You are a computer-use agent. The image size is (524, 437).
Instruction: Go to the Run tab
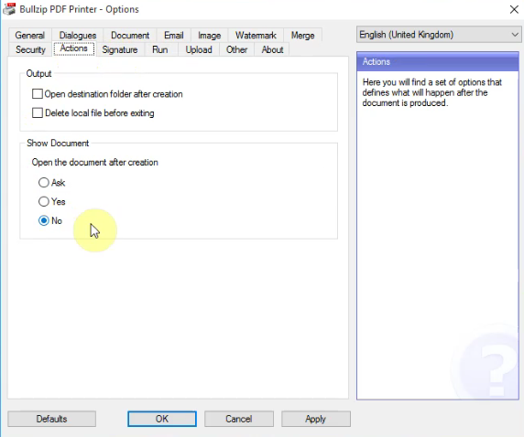point(160,49)
